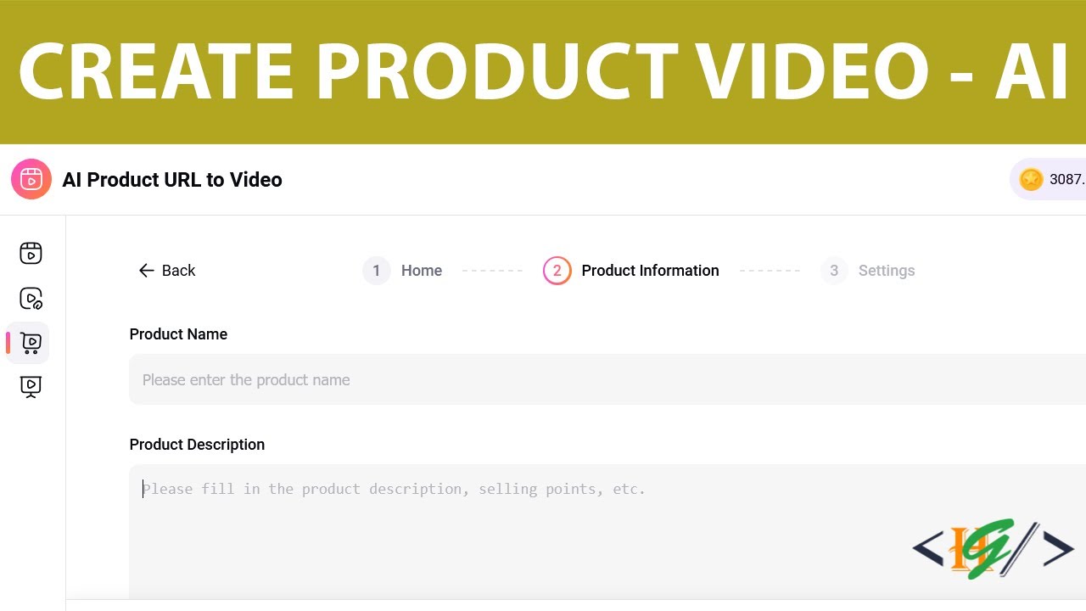Go to step 3 Settings
The height and width of the screenshot is (611, 1086).
(868, 270)
